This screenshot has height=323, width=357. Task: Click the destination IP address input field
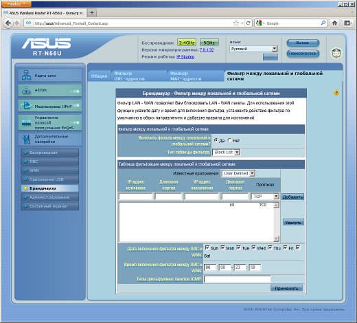(x=202, y=197)
